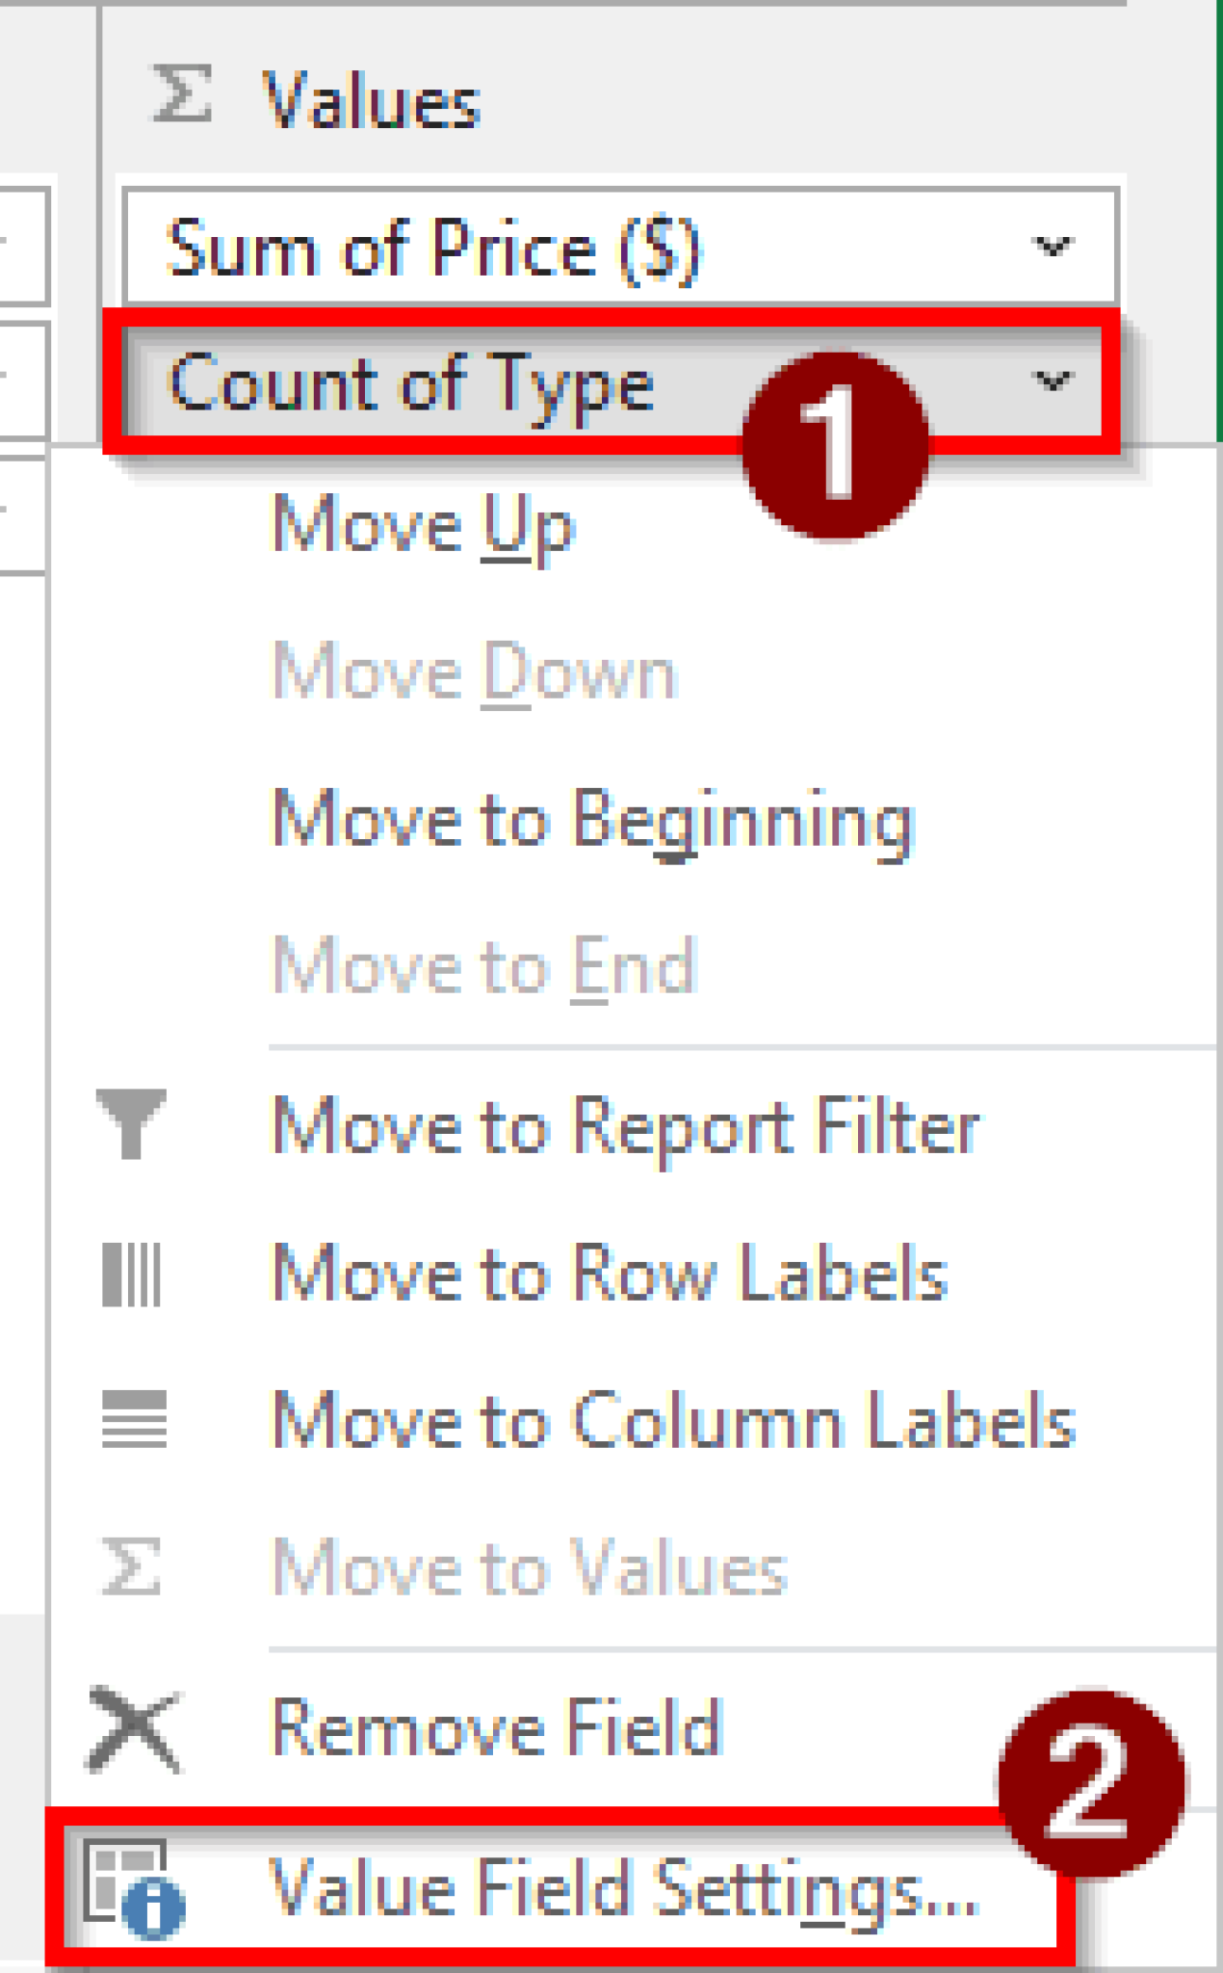Screen dimensions: 1223x1973
Task: Choose Move to Report Filter
Action: (624, 1127)
